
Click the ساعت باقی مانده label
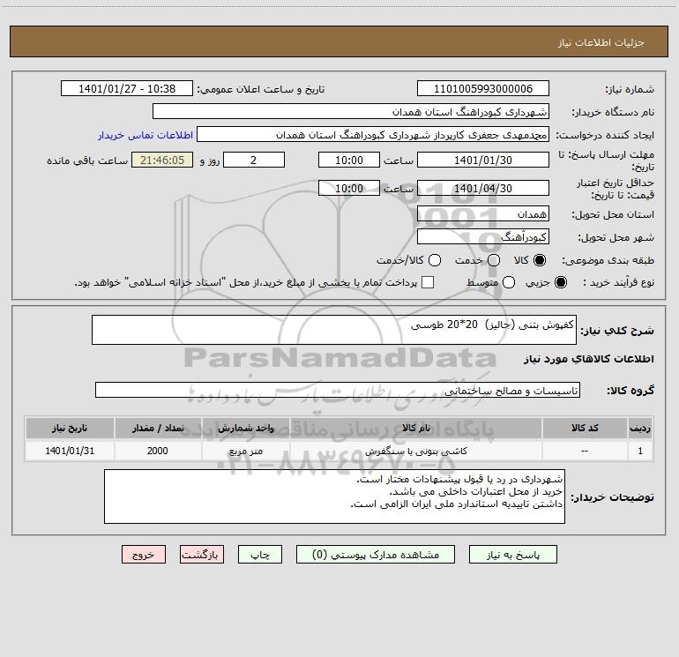(87, 161)
